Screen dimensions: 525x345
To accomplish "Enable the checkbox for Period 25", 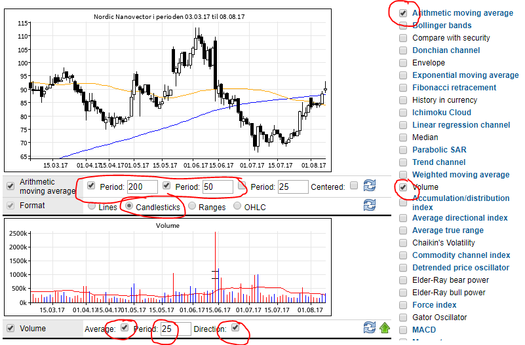I will pos(242,187).
